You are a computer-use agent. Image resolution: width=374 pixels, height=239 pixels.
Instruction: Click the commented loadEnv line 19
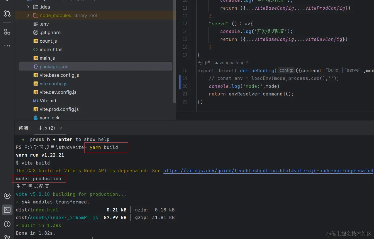tap(274, 78)
